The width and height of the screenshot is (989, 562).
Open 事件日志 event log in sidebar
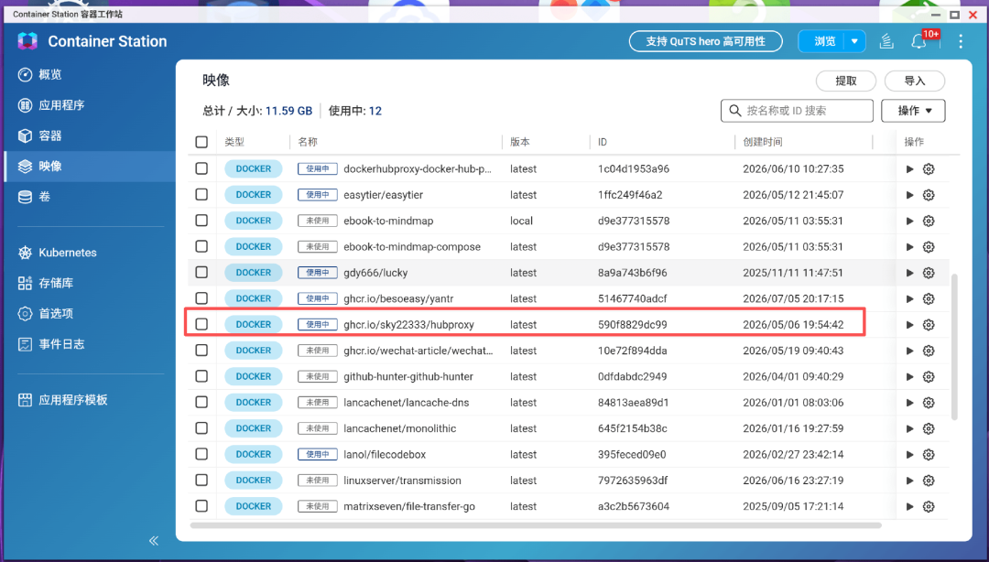click(x=89, y=344)
